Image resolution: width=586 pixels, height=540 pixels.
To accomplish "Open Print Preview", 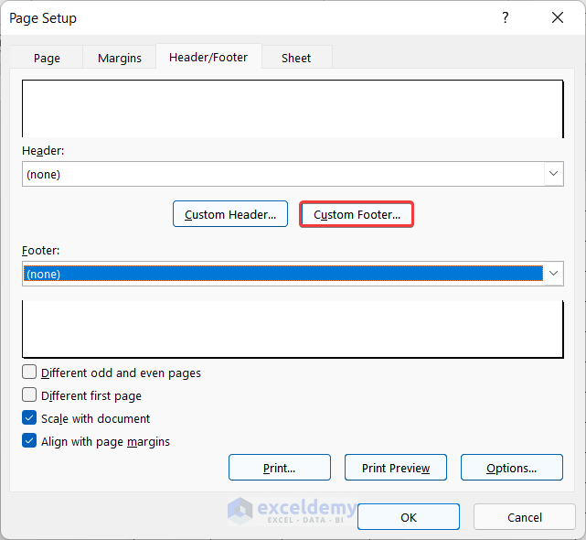I will pyautogui.click(x=395, y=468).
